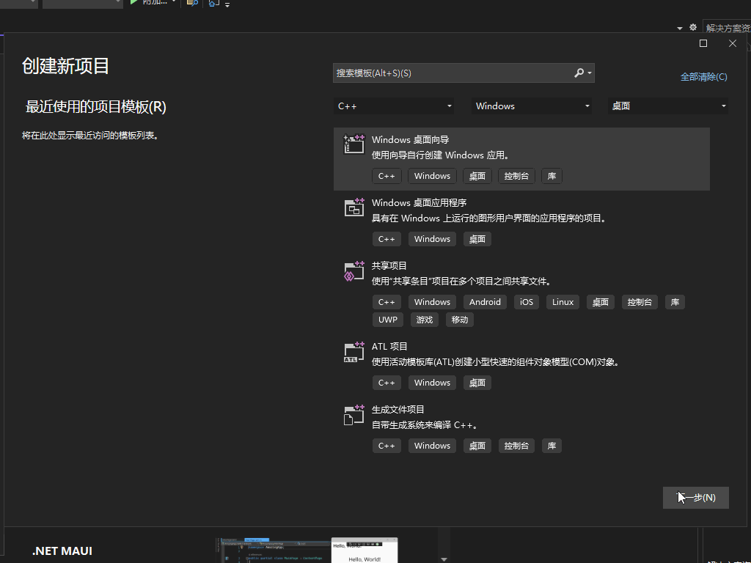Viewport: 751px width, 563px height.
Task: Click the 共享项目 template icon
Action: click(x=354, y=271)
